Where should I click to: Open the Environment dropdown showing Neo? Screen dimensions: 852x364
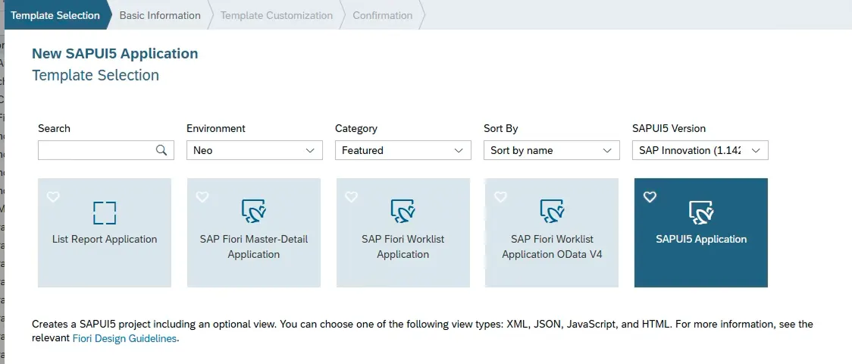(x=254, y=150)
